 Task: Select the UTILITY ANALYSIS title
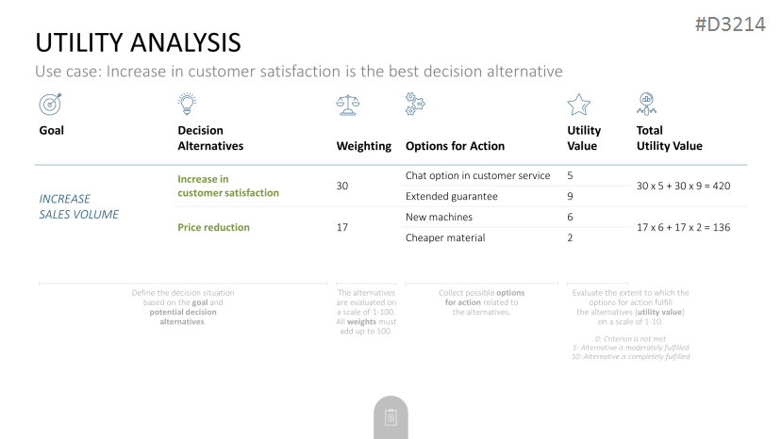click(138, 42)
